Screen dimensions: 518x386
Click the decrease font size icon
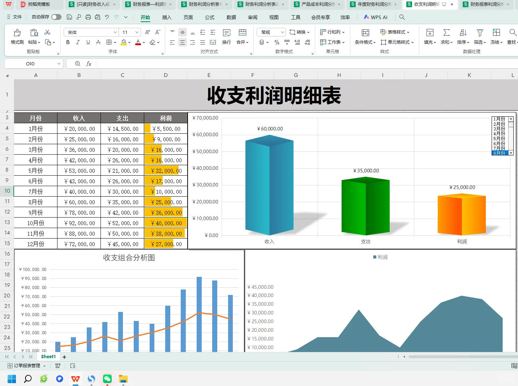[158, 32]
